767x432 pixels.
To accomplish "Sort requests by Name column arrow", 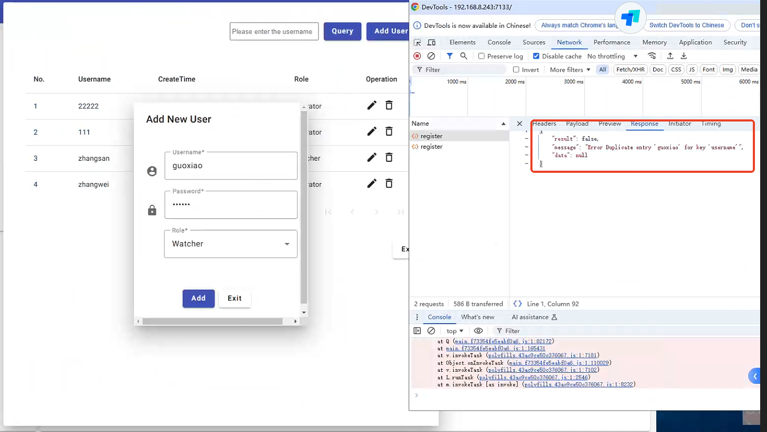I will point(503,124).
